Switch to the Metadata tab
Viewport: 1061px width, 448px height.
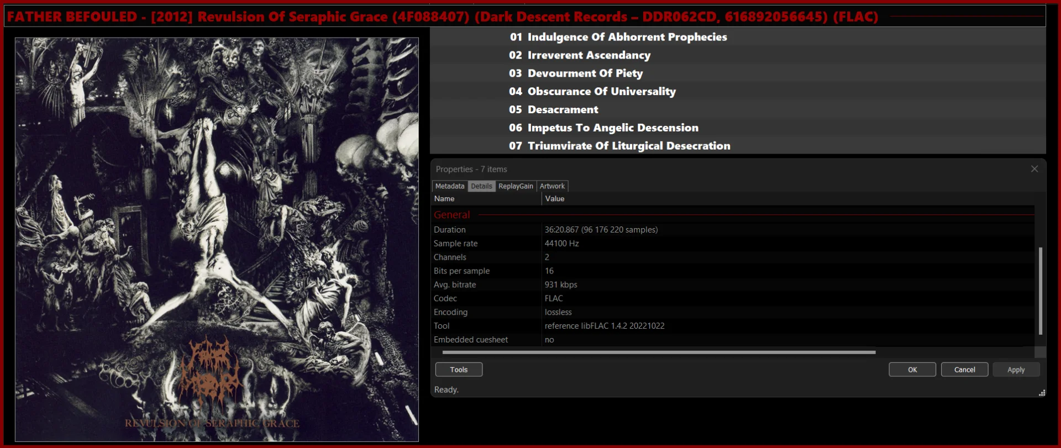coord(450,186)
